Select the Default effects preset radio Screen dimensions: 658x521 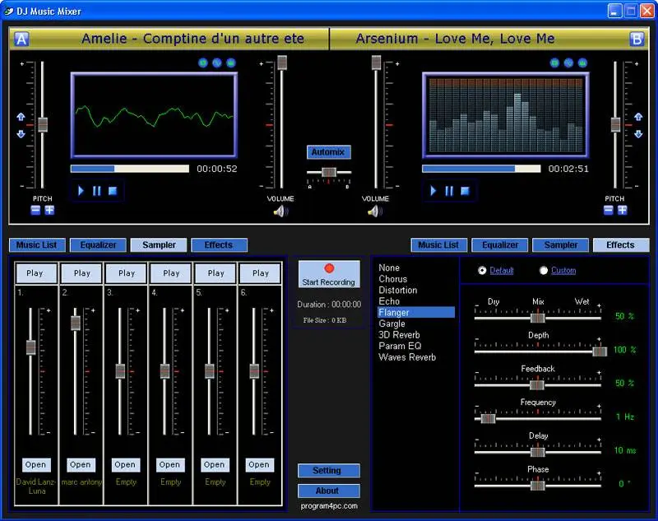(482, 270)
